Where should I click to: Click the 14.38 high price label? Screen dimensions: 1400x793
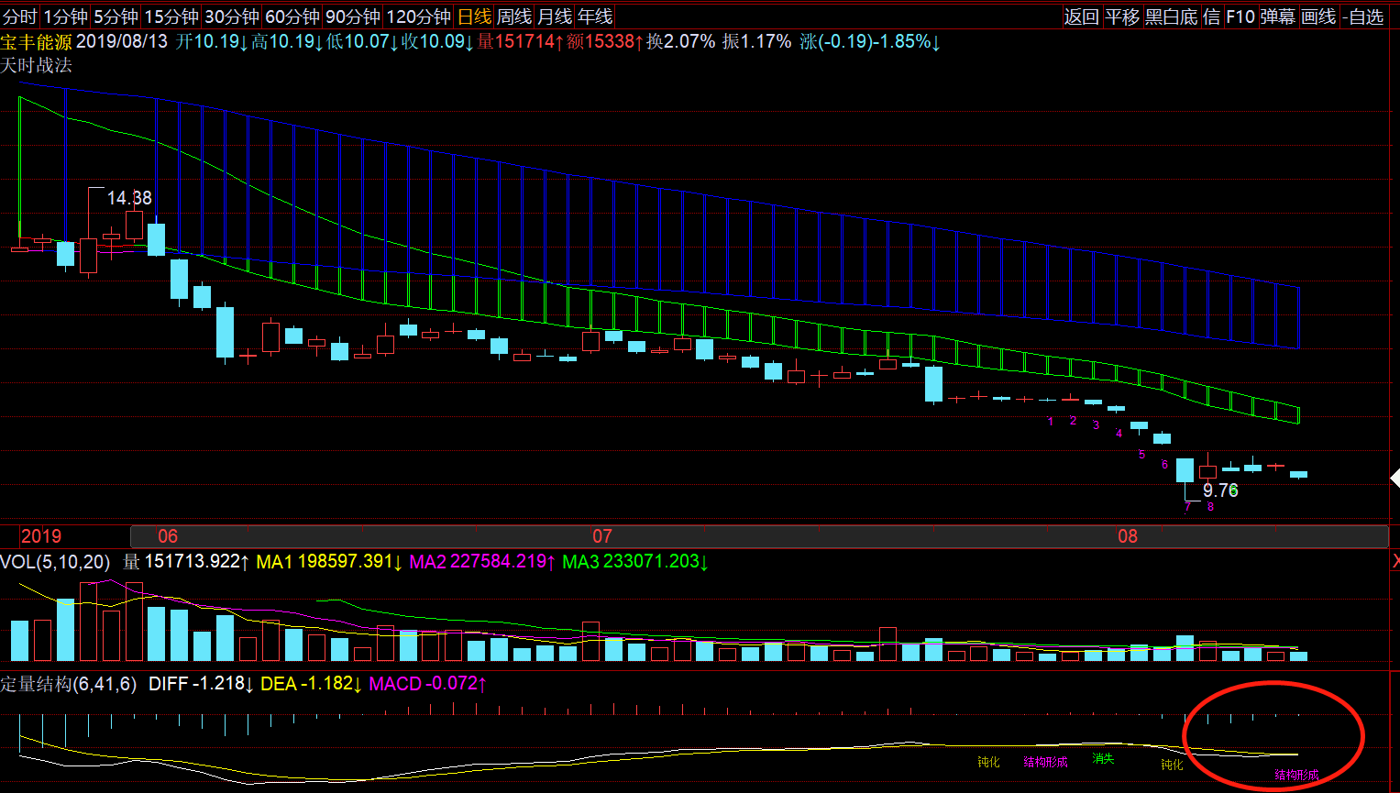[129, 198]
